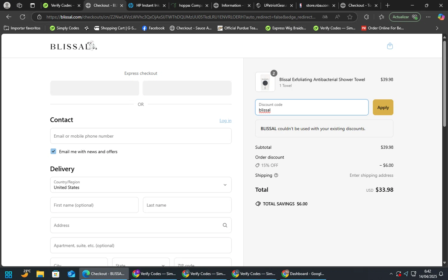Click the browser address bar URL

181,17
